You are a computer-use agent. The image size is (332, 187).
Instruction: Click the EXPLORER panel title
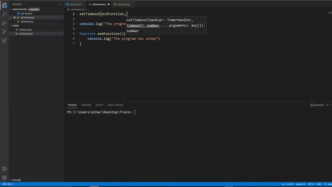coord(17,4)
